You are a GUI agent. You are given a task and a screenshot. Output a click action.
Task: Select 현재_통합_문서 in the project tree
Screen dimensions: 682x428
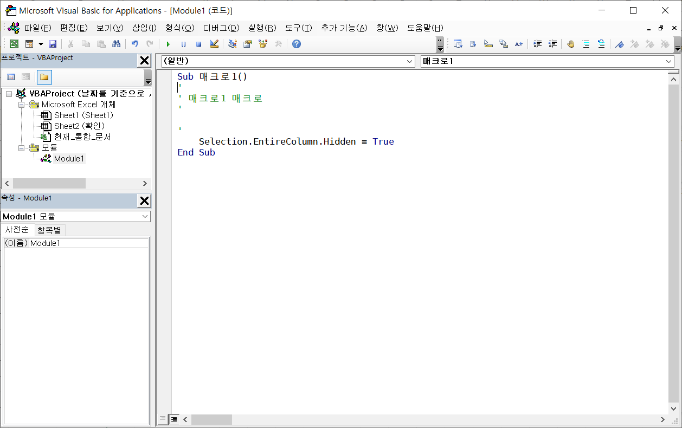(82, 137)
